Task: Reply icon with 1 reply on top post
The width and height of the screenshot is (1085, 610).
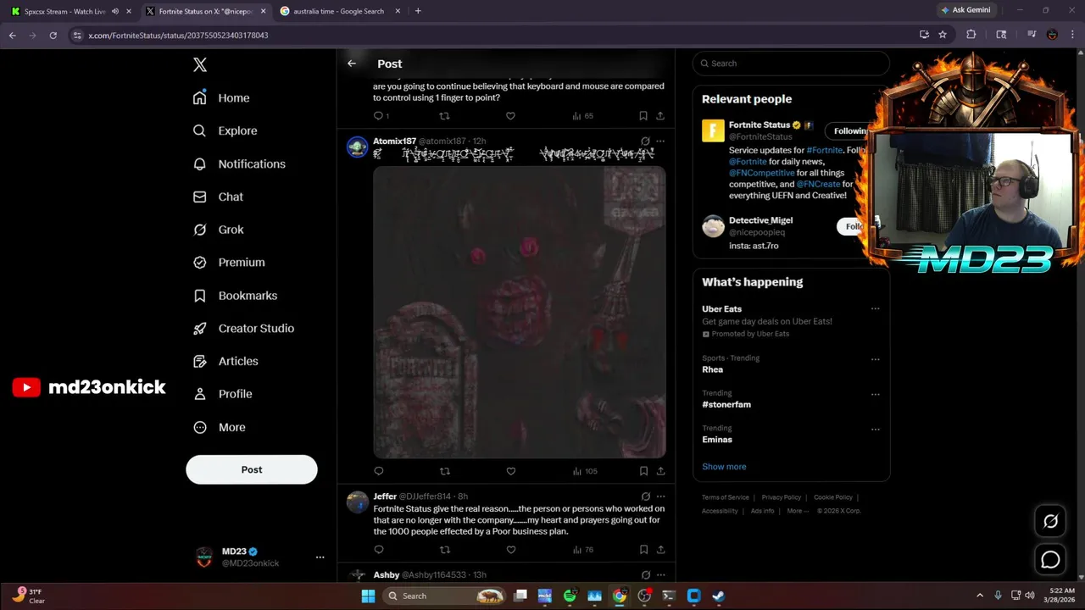Action: (x=381, y=116)
